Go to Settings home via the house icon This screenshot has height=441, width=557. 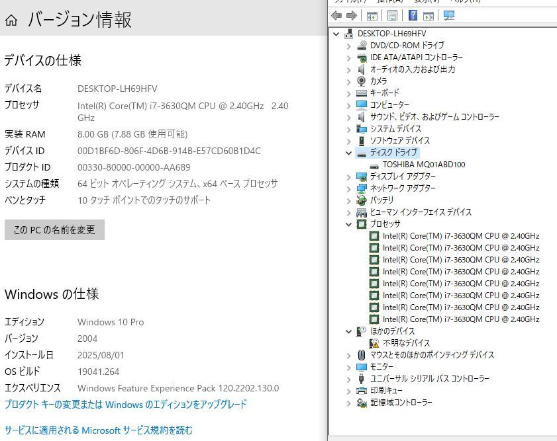coord(11,20)
